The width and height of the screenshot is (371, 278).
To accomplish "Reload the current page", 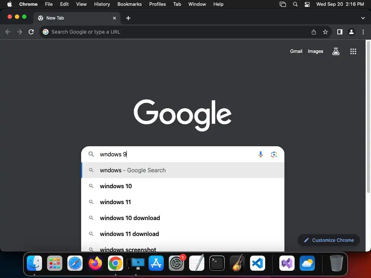I will (x=31, y=32).
